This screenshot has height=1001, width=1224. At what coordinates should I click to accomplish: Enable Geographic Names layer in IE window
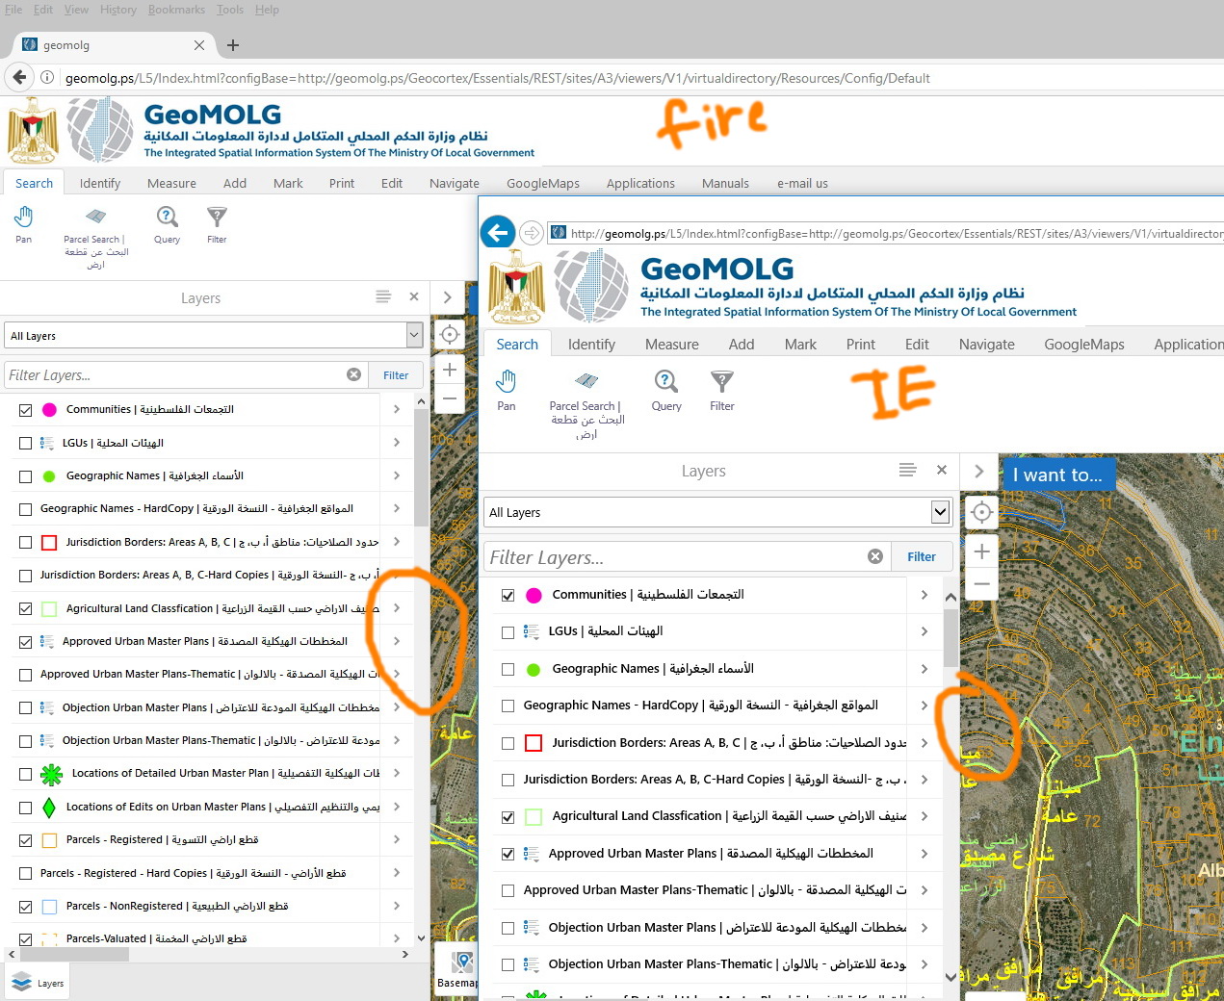[x=508, y=670]
